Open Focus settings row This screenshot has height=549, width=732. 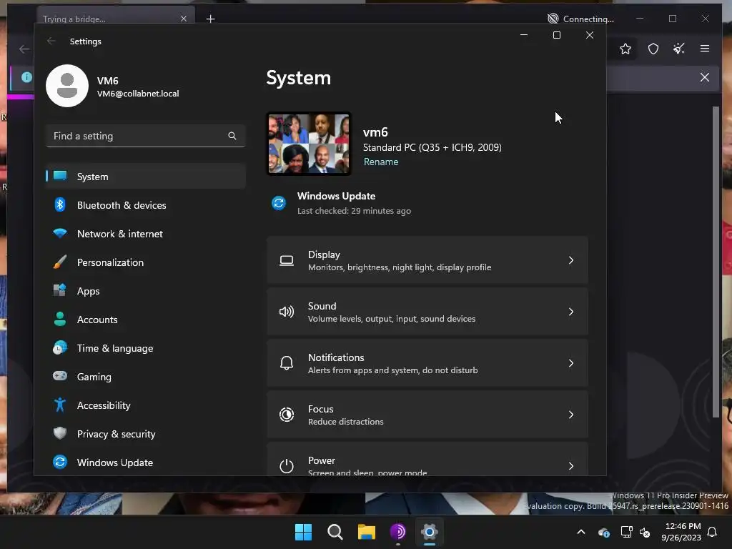[x=427, y=415]
